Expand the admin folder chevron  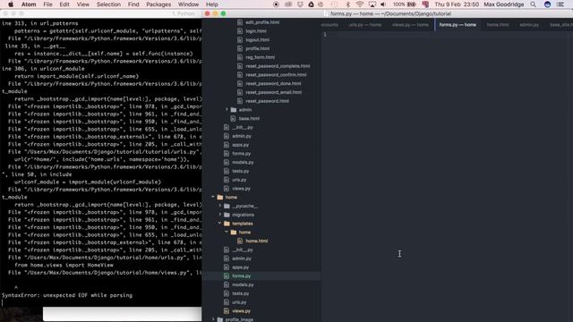[x=227, y=109]
